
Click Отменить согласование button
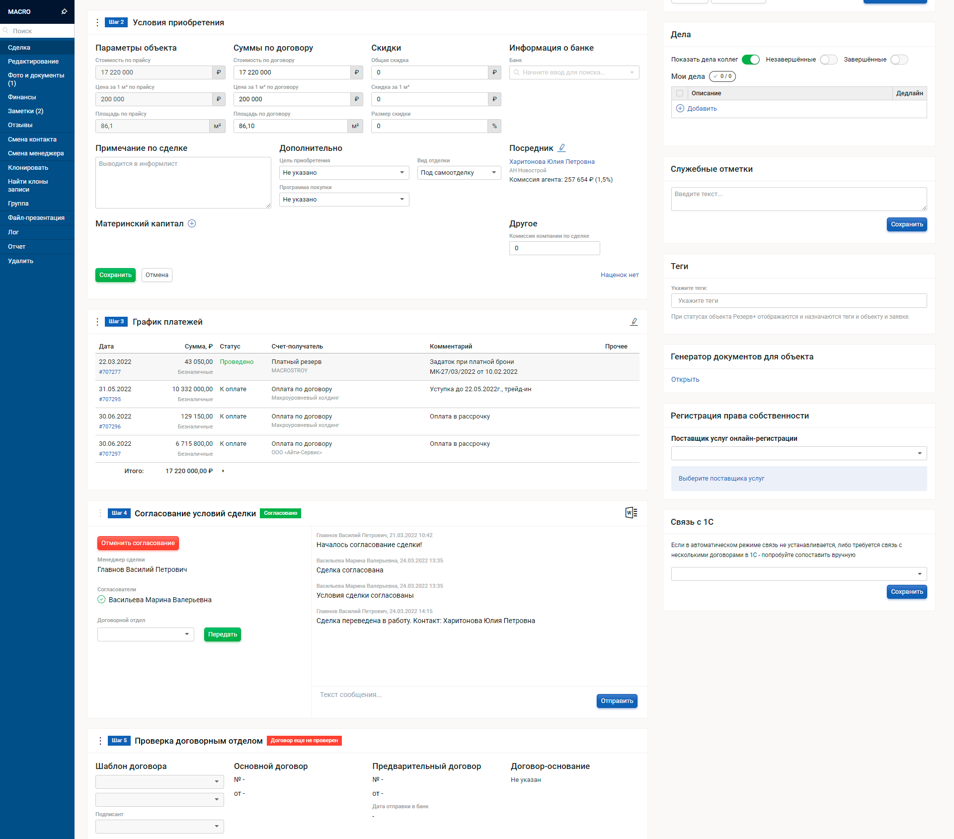(x=138, y=543)
